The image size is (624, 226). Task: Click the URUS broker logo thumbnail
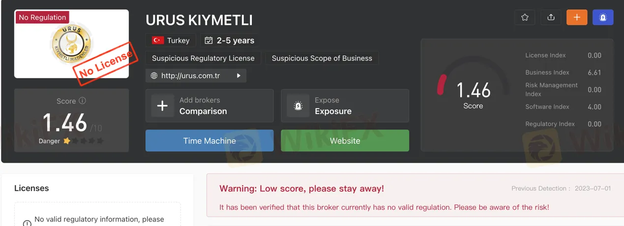(x=71, y=44)
